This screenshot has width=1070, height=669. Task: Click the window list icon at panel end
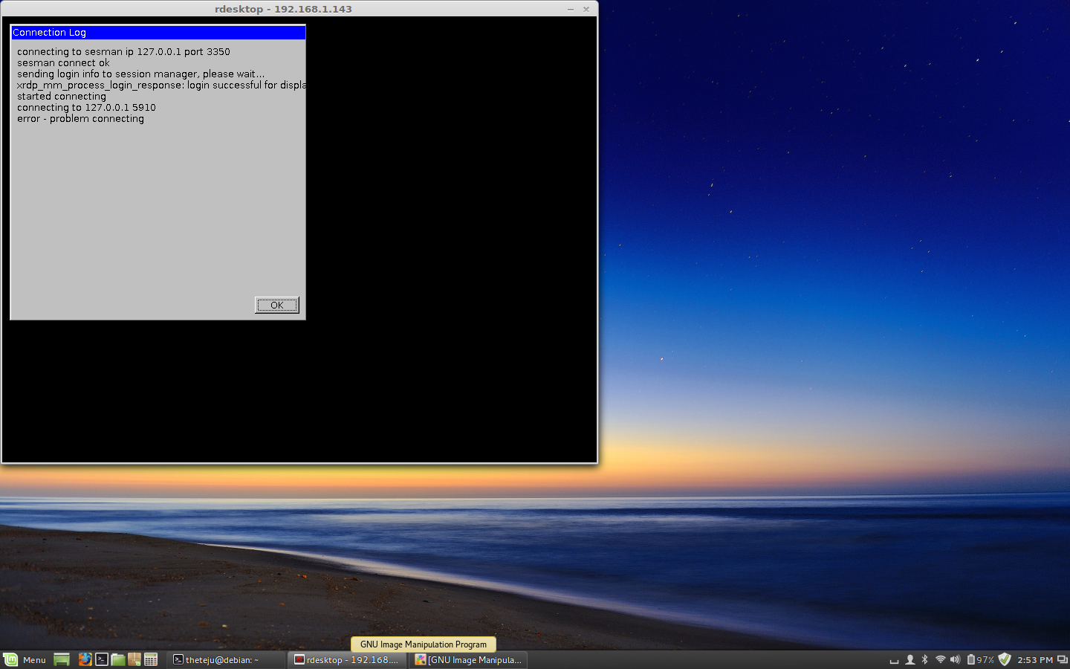tap(1063, 659)
